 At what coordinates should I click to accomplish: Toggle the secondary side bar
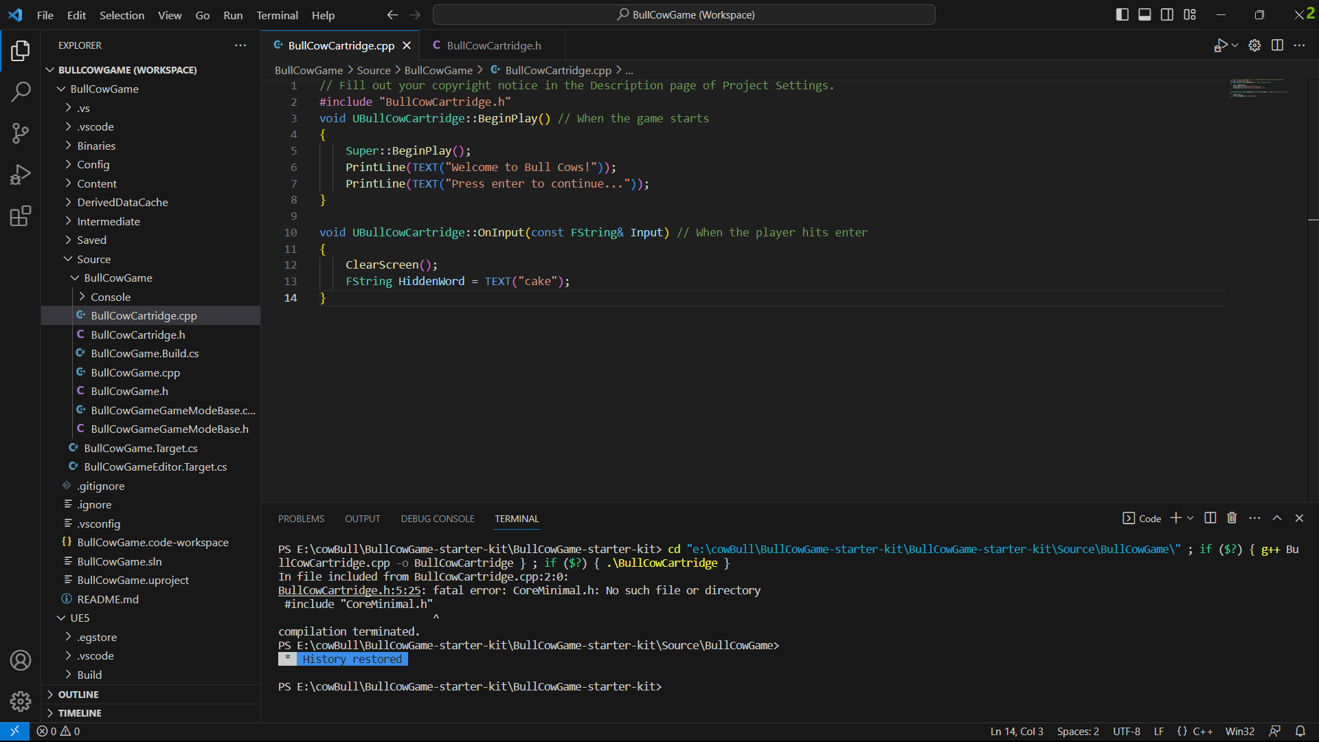coord(1166,14)
